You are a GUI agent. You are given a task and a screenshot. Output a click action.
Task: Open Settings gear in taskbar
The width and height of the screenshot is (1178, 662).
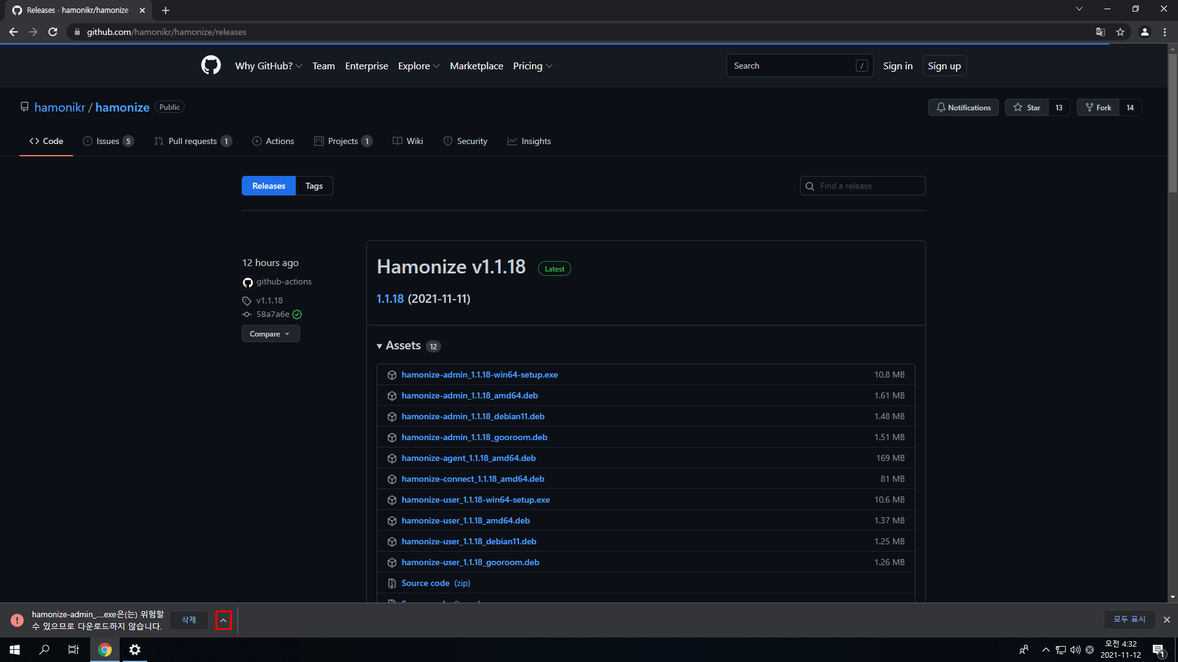(x=135, y=650)
